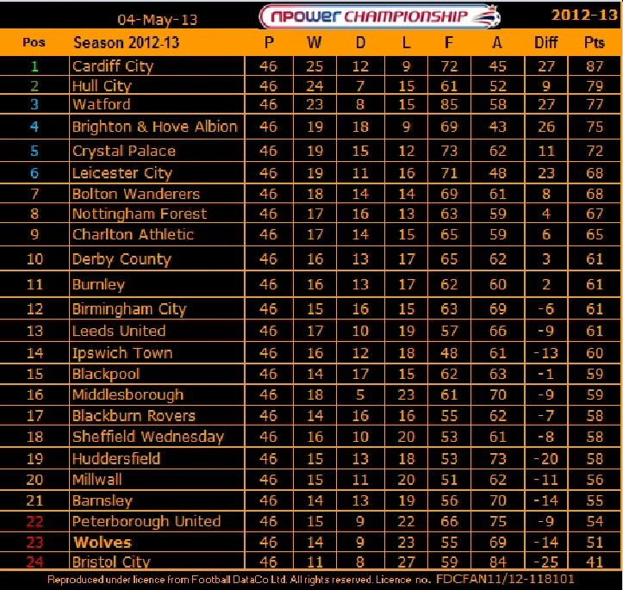
Task: Select the Leeds United team name
Action: [119, 331]
